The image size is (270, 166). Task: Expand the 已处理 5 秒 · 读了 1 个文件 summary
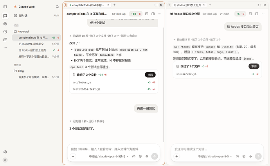[197, 40]
